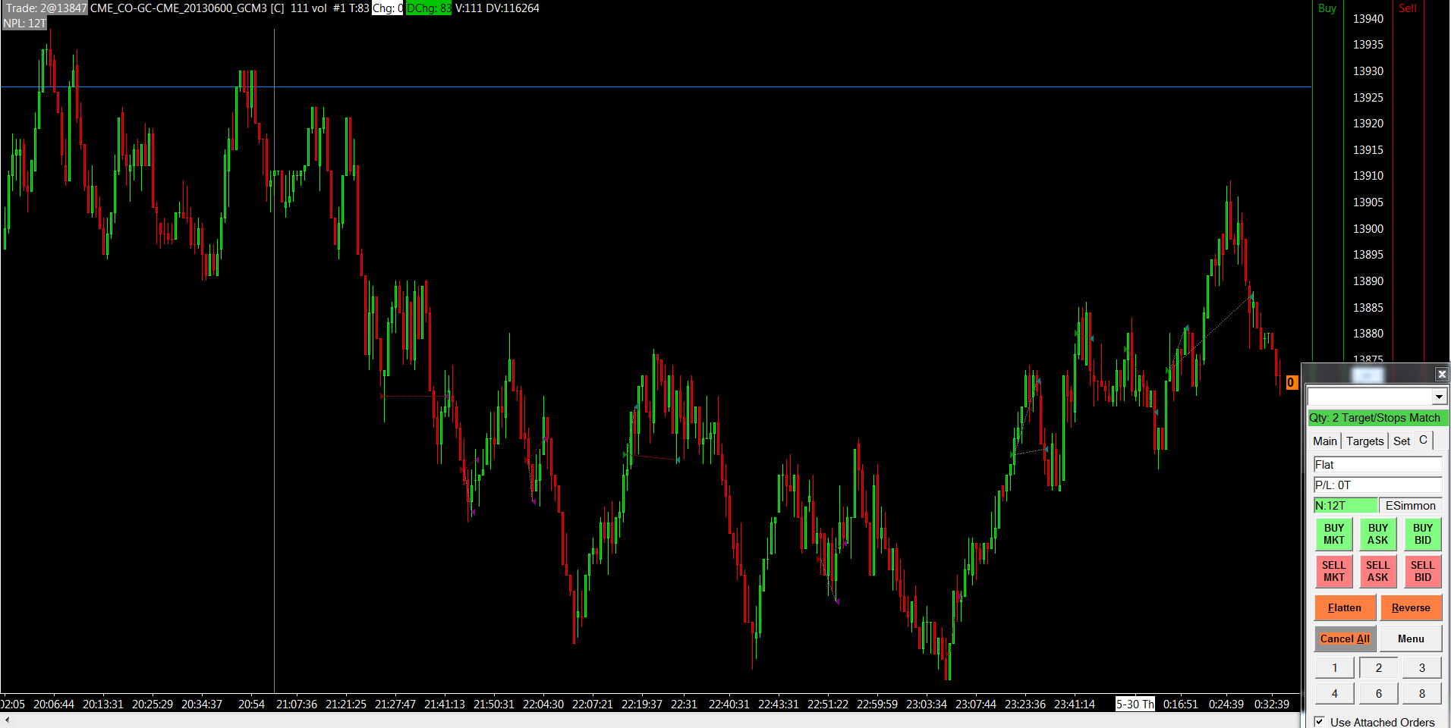Click the BUY ASK button
The image size is (1451, 728).
(1377, 534)
